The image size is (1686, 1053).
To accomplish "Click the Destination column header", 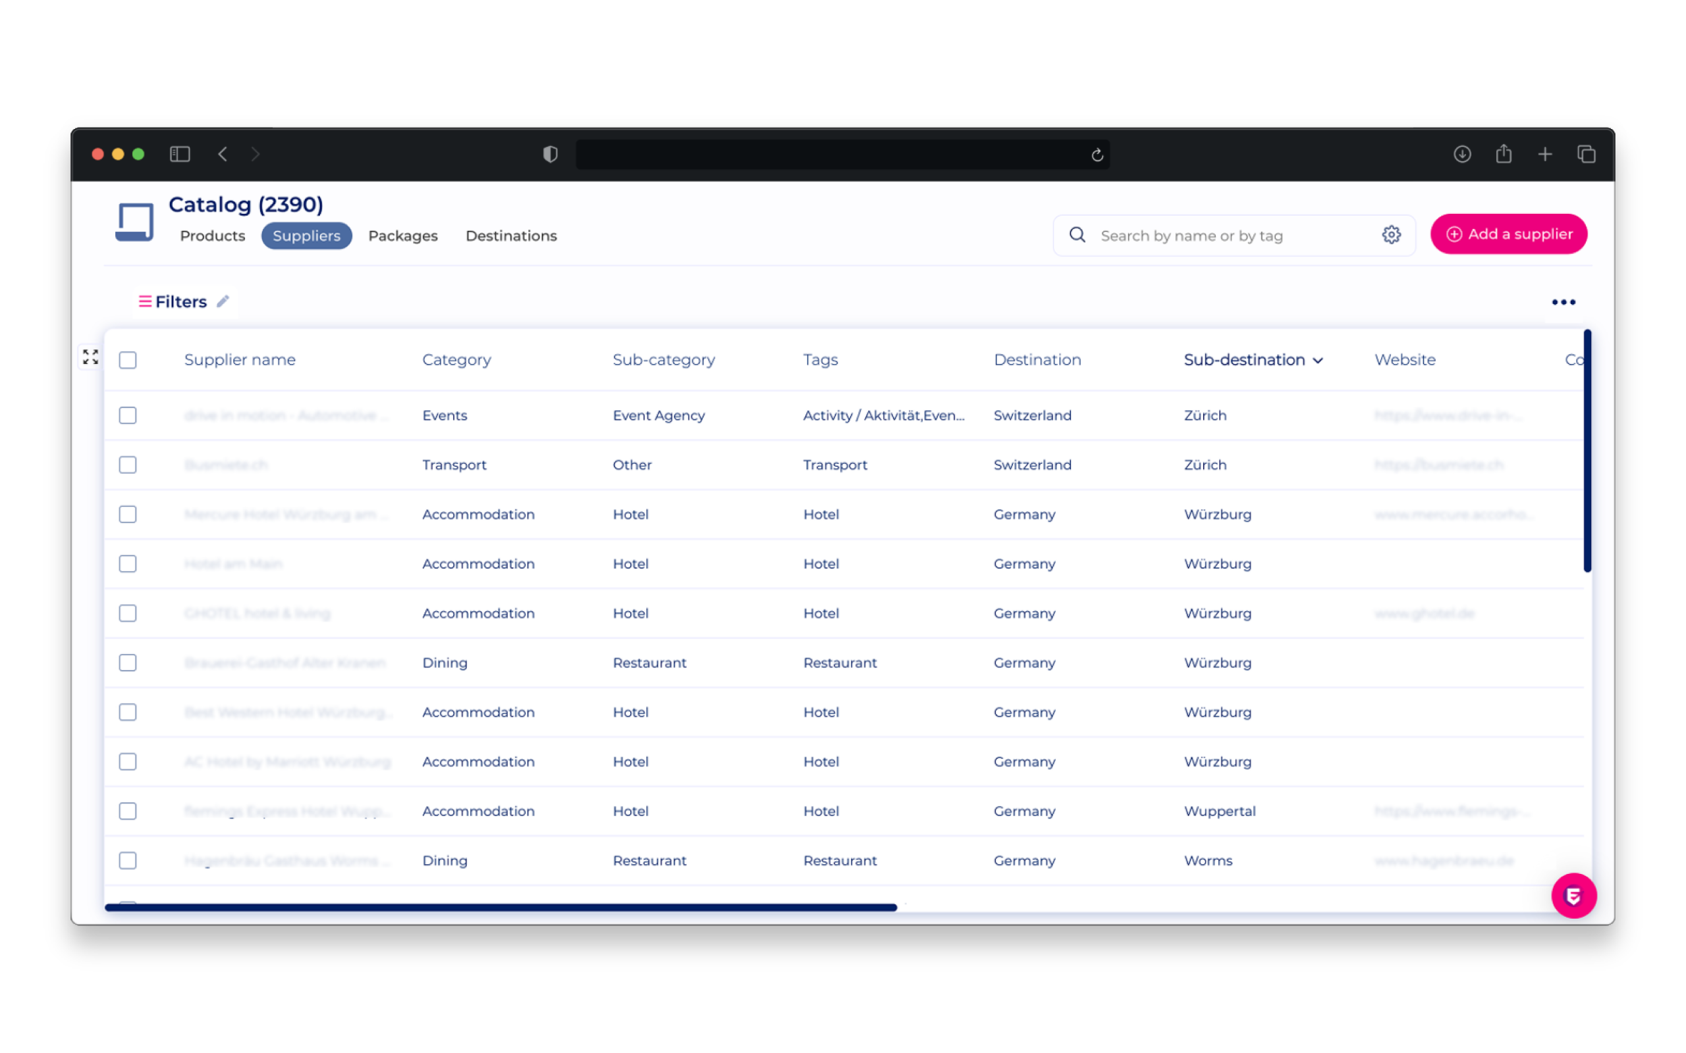I will [1037, 359].
